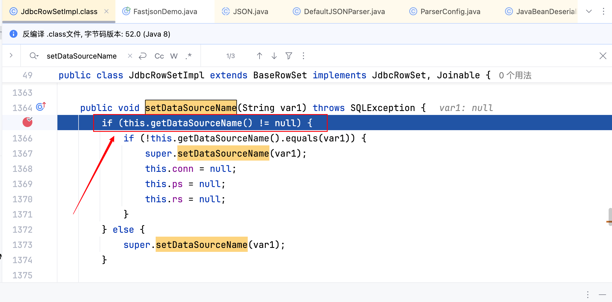Screen dimensions: 612x302
Task: Jump to previous search occurrence arrow
Action: pos(259,56)
